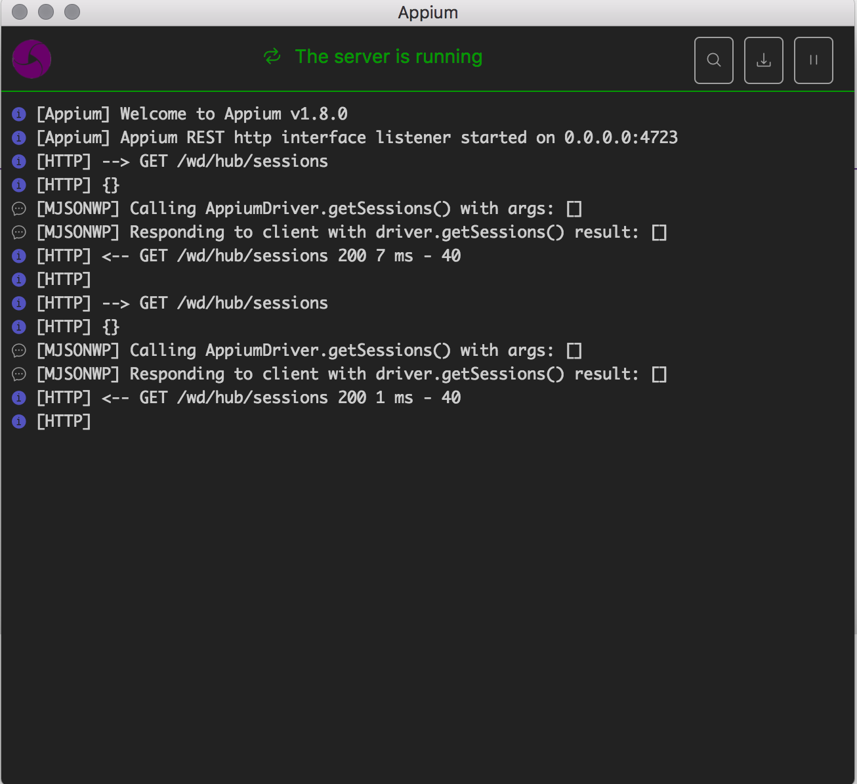The image size is (857, 784).
Task: Click the Appium window title
Action: [x=428, y=12]
